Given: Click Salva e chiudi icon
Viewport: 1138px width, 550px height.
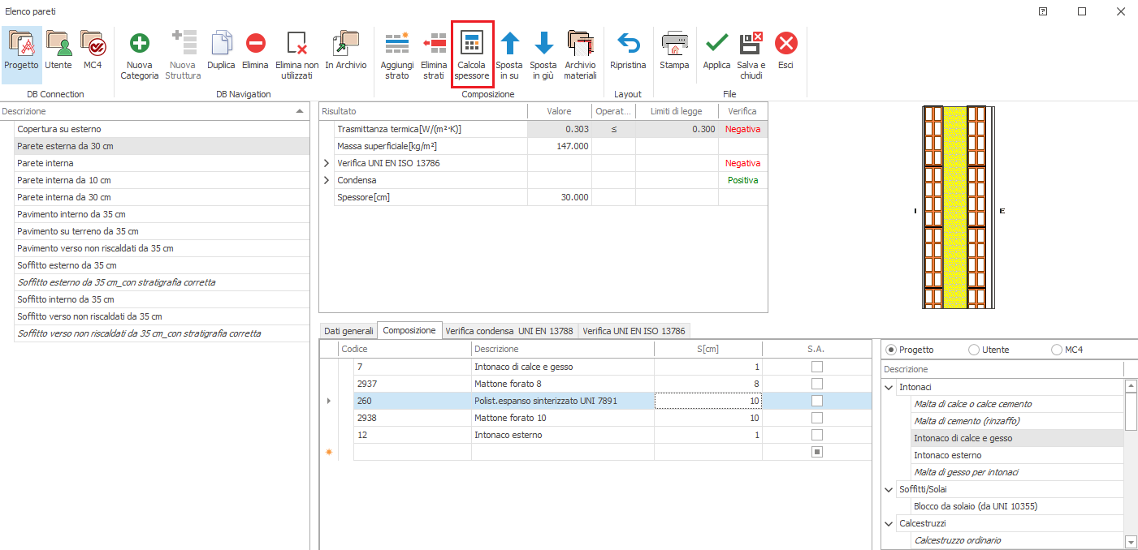Looking at the screenshot, I should click(x=751, y=45).
